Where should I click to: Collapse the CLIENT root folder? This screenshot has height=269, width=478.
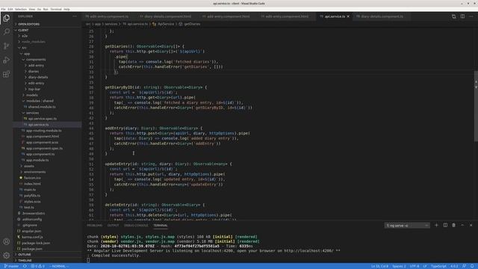(x=23, y=30)
